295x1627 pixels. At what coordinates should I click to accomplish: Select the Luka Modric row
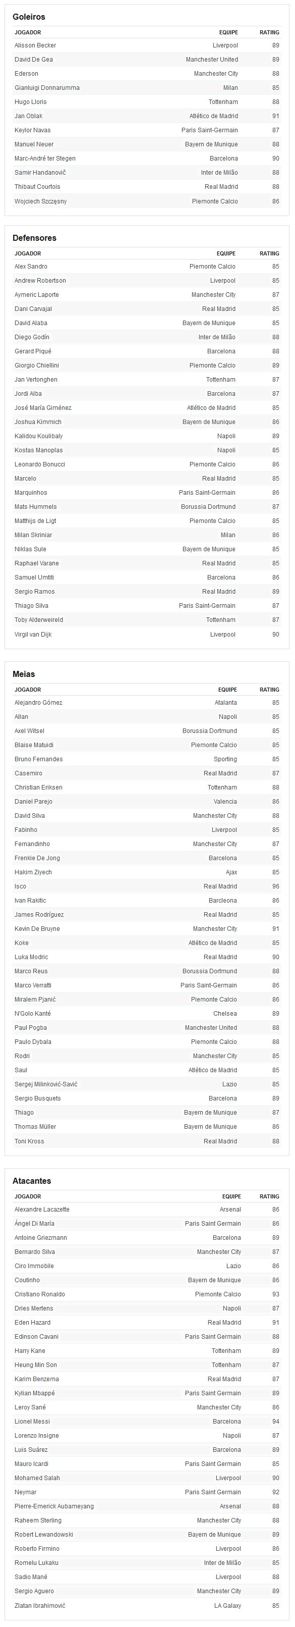click(147, 958)
